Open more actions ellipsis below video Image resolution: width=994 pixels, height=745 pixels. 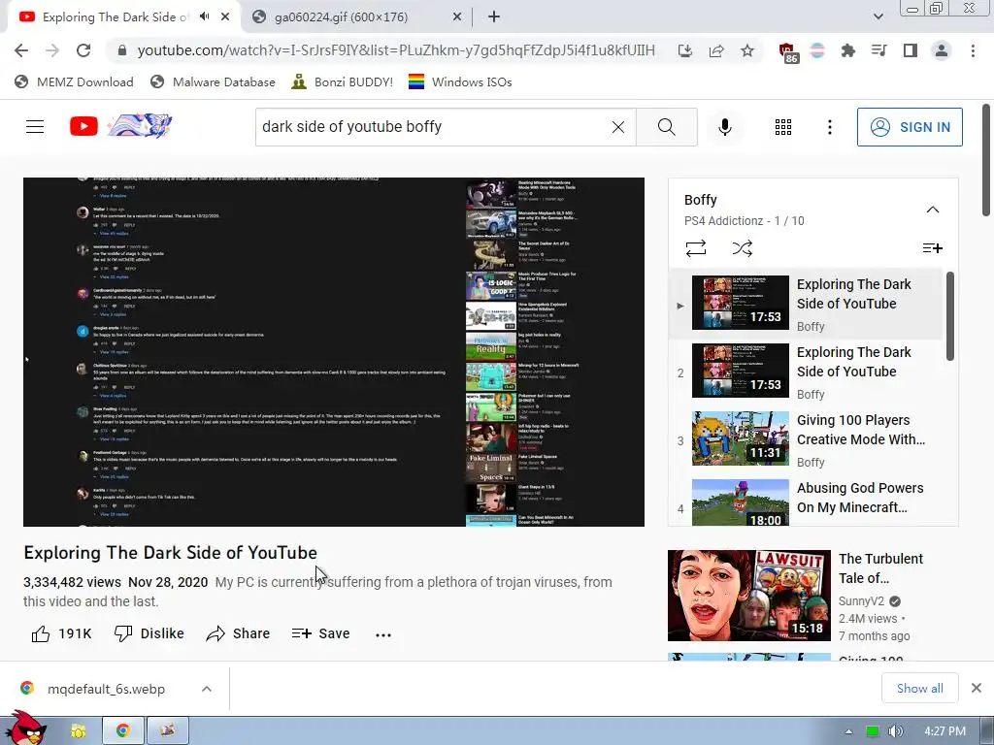[x=382, y=634]
